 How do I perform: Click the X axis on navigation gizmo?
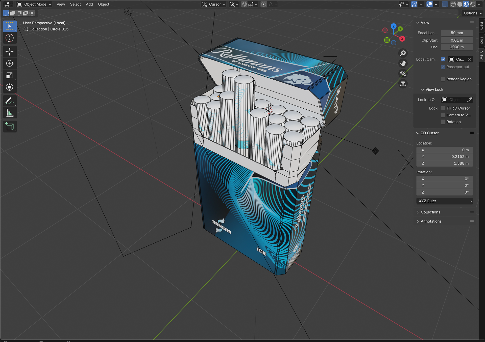(402, 39)
